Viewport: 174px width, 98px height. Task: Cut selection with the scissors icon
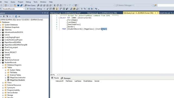[55, 5]
